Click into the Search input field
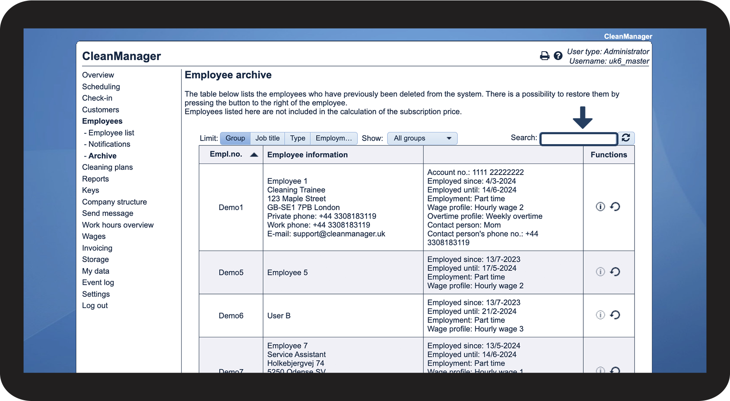The image size is (730, 401). 578,139
